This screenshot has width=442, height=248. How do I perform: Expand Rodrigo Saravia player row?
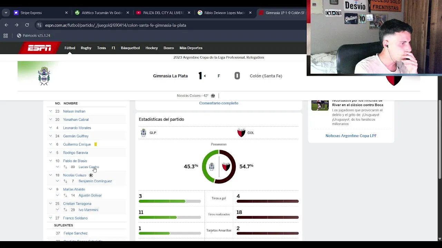pyautogui.click(x=50, y=153)
